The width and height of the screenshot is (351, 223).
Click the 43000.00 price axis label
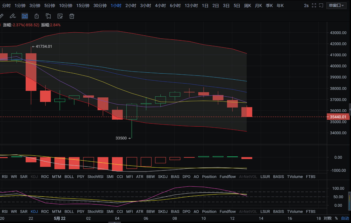[338, 33]
